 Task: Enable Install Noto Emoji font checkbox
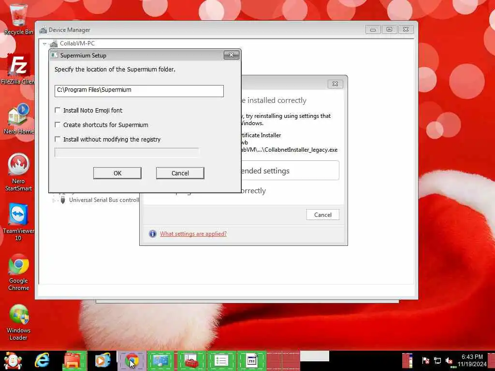click(x=58, y=110)
